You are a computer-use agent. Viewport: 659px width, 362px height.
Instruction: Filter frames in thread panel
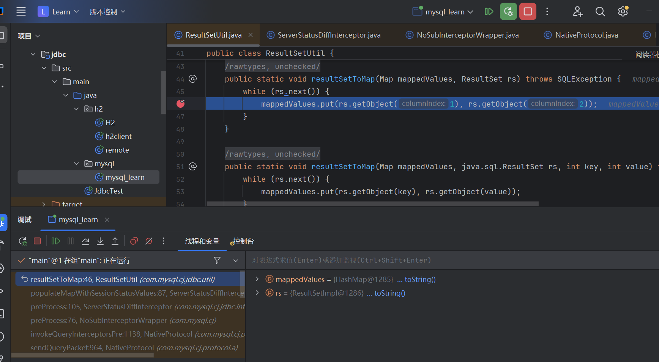217,260
